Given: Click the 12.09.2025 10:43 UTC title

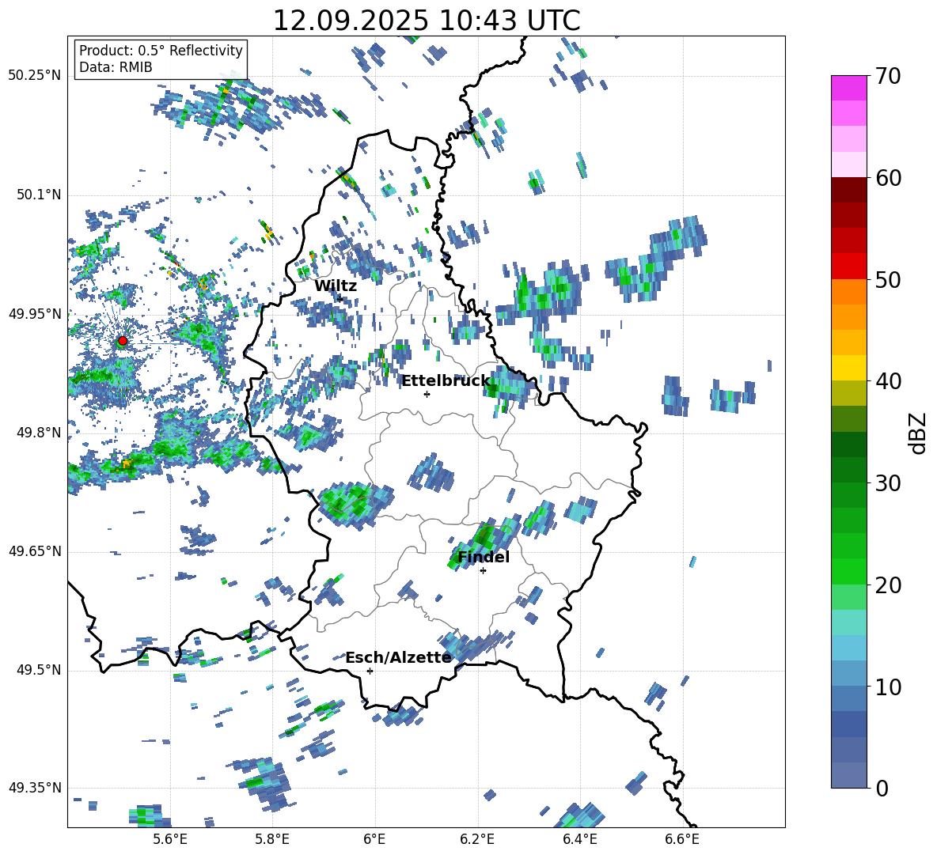Looking at the screenshot, I should pyautogui.click(x=426, y=20).
